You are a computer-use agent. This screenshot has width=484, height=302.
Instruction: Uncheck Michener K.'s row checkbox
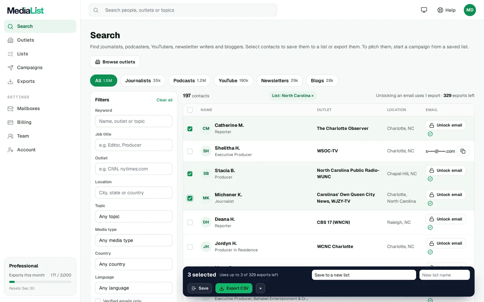point(190,198)
